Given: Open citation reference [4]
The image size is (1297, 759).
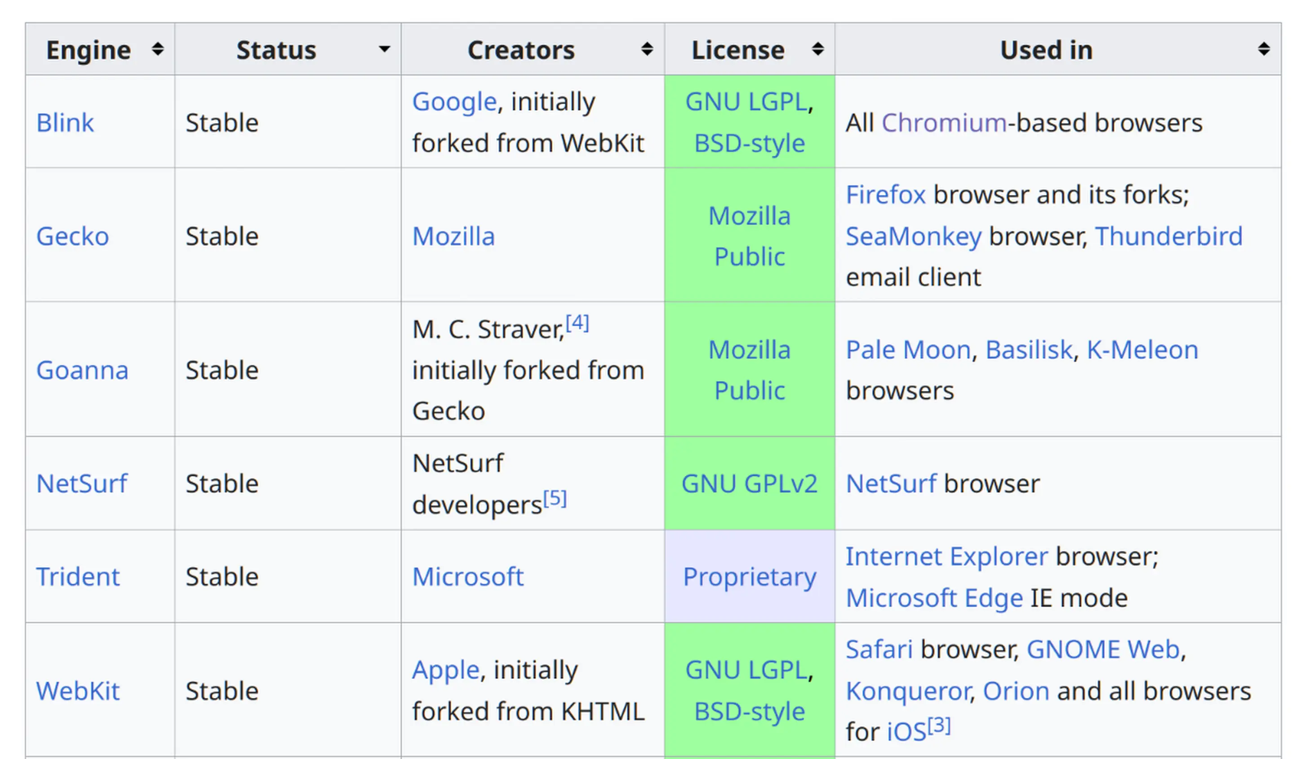Looking at the screenshot, I should pos(577,323).
